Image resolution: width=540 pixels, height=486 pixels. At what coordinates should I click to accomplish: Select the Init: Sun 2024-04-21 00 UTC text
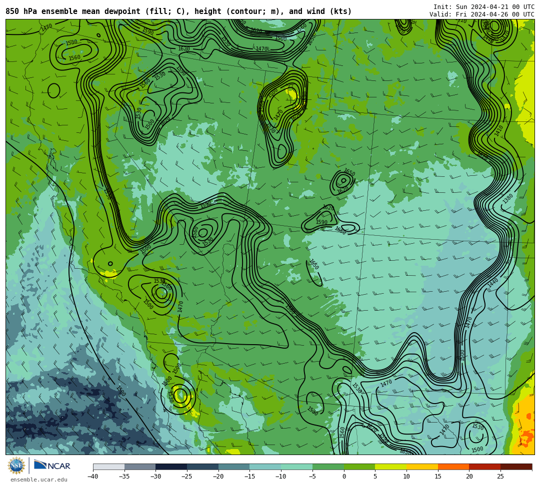coord(483,7)
